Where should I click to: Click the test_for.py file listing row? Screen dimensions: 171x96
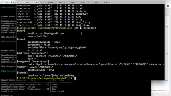tap(54, 22)
